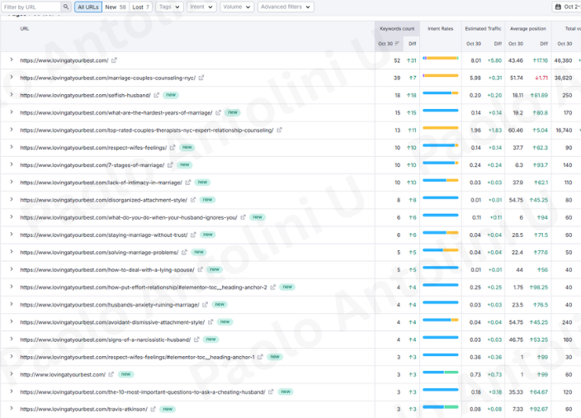Expand the homepage lovingatyourbest.com row
The width and height of the screenshot is (581, 418).
(x=12, y=60)
